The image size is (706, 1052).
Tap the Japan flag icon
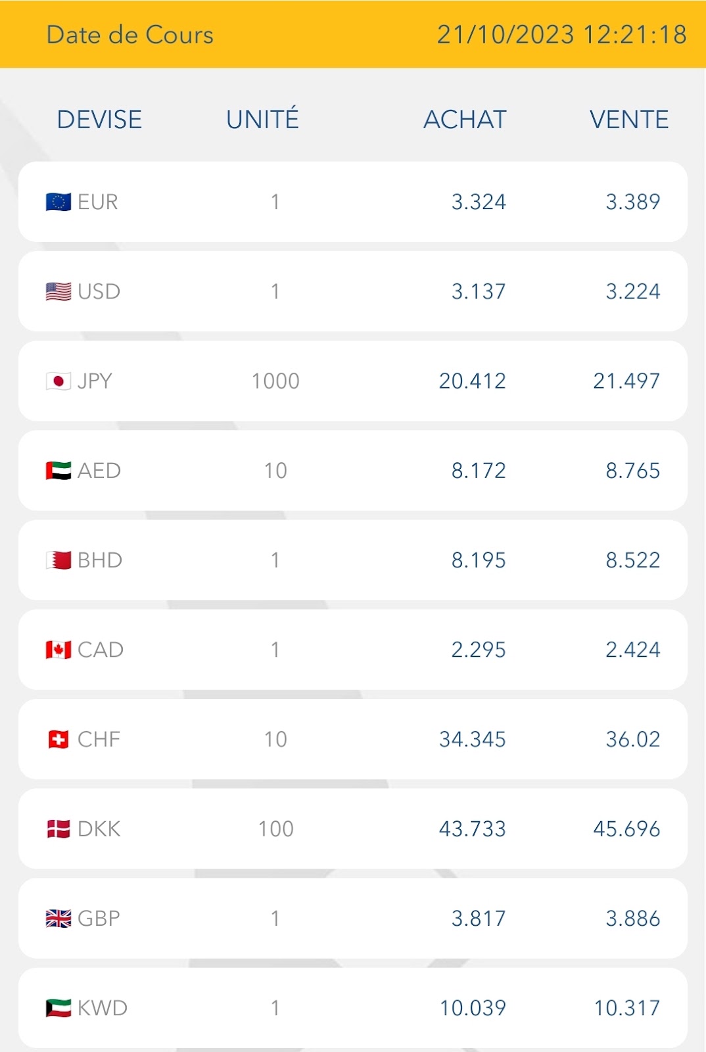[x=59, y=381]
